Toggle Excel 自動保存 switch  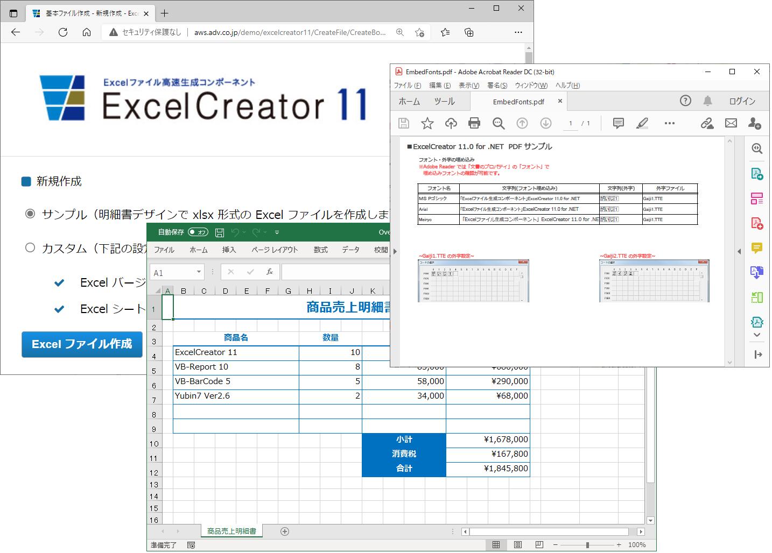tap(198, 232)
